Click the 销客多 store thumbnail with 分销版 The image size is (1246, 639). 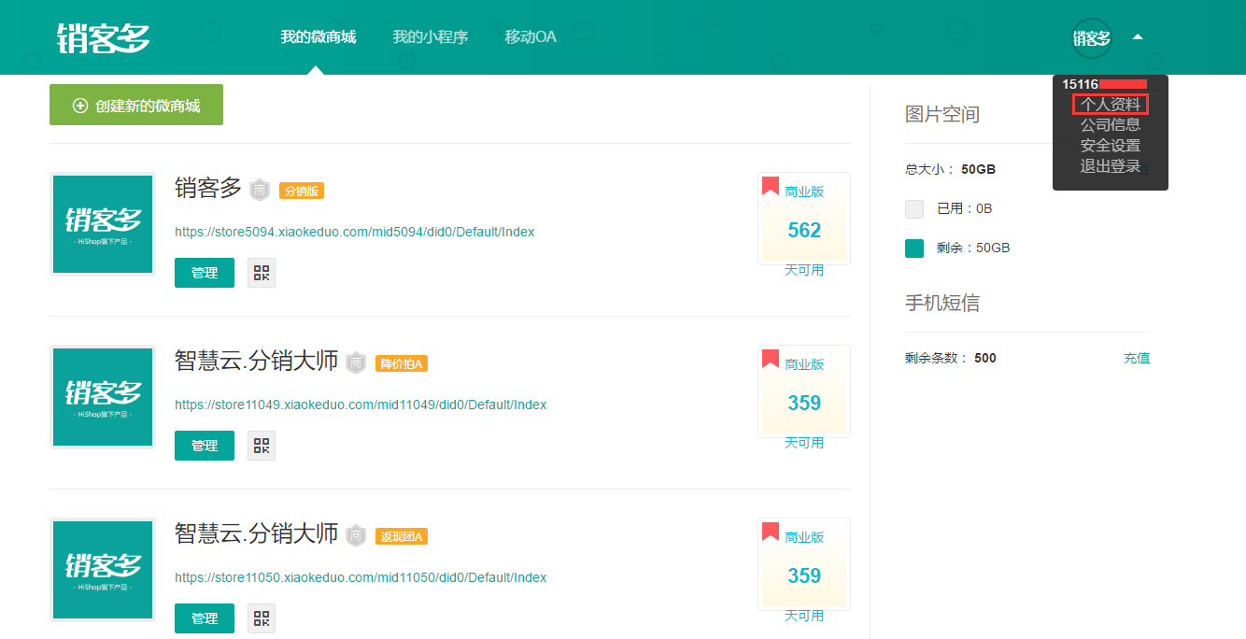pos(103,224)
